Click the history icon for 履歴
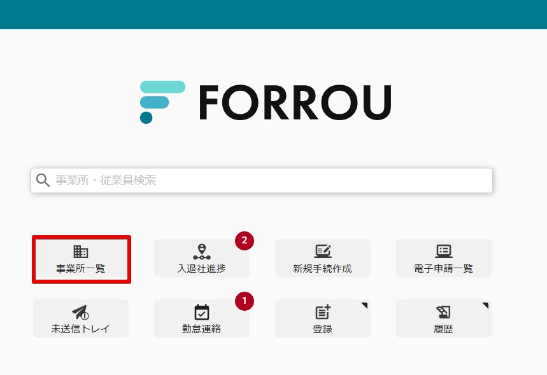547x375 pixels. point(443,312)
